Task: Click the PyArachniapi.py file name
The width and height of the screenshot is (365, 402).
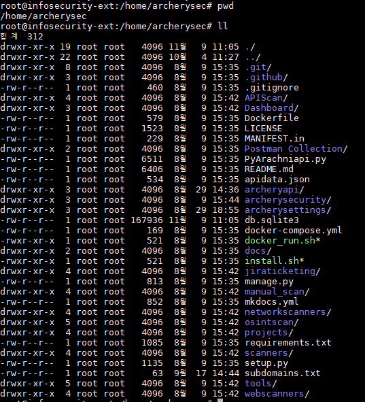Action: coord(285,159)
